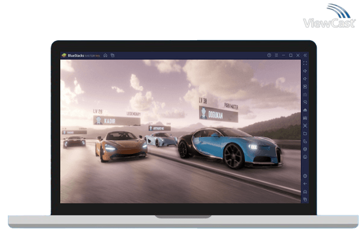363x249 pixels.
Task: Select the KADIR player name tag
Action: click(109, 120)
